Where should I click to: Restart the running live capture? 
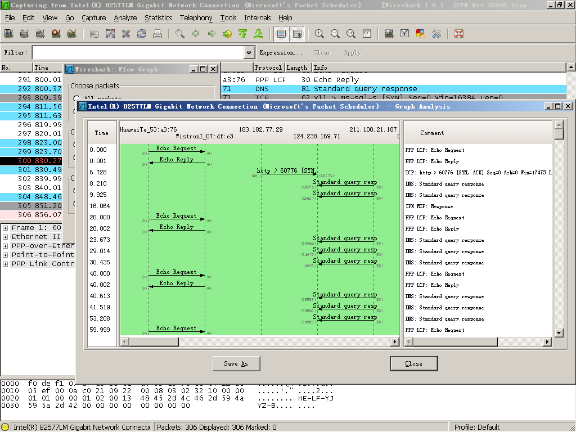(x=72, y=34)
